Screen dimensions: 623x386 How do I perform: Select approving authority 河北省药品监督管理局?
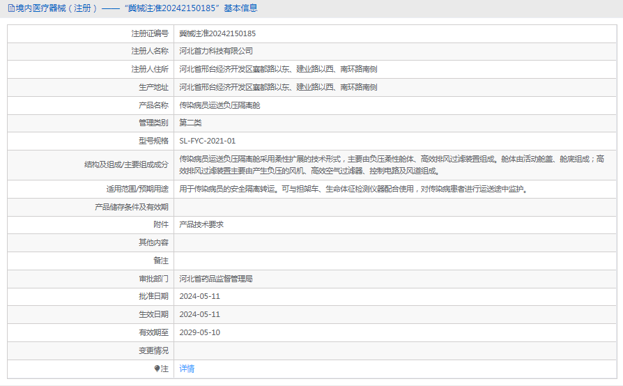216,279
